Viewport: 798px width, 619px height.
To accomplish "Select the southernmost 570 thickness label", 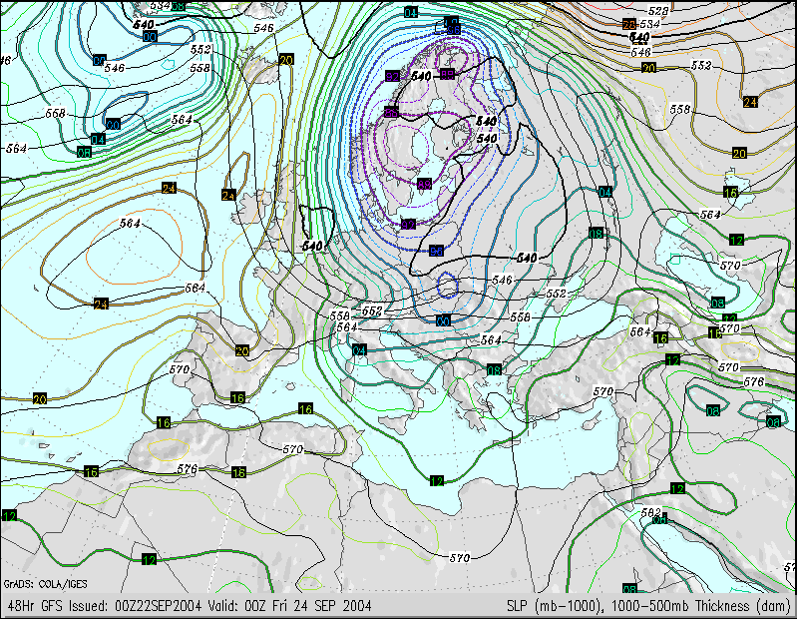I will [x=459, y=557].
